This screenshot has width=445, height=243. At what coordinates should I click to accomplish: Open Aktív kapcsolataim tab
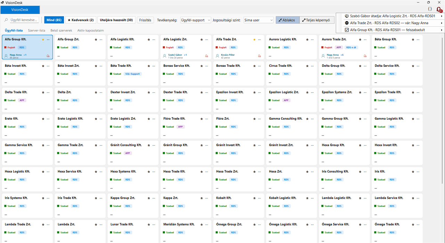91,31
